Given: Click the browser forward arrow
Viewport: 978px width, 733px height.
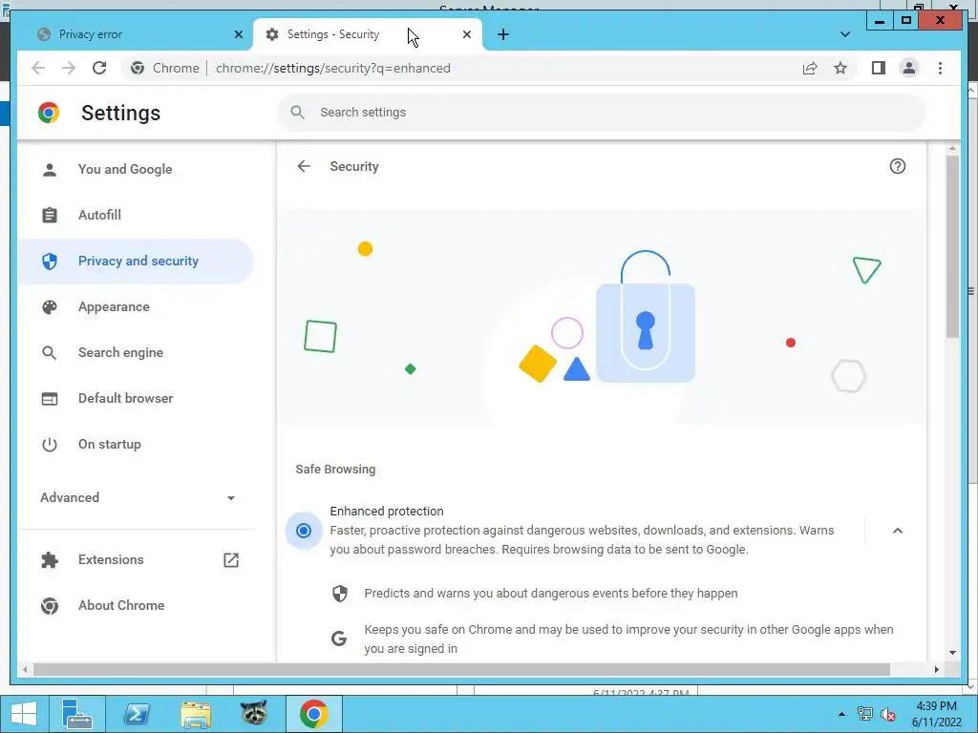Looking at the screenshot, I should click(69, 68).
